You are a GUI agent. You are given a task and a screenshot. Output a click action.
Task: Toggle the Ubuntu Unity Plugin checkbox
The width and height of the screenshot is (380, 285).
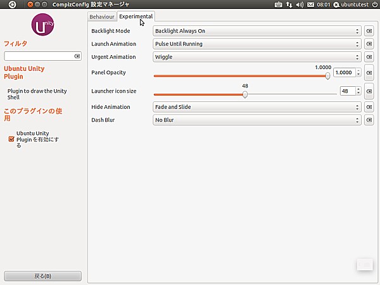click(x=11, y=139)
